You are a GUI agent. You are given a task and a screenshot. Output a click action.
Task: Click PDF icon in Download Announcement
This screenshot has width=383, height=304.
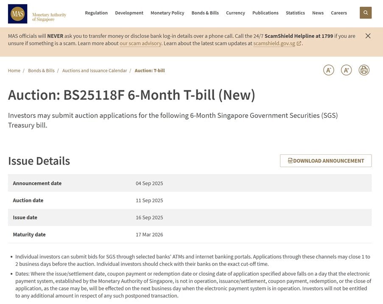pyautogui.click(x=290, y=160)
